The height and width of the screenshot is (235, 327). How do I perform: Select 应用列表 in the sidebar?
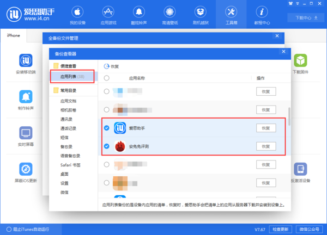click(x=72, y=77)
